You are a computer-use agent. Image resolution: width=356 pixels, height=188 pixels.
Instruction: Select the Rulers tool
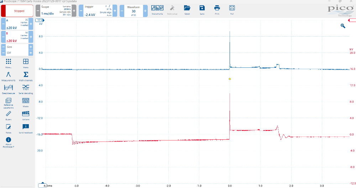tap(9, 115)
